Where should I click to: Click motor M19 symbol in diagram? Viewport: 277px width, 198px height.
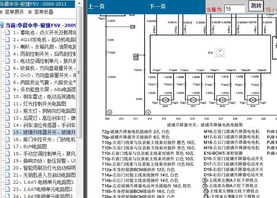tap(253, 100)
